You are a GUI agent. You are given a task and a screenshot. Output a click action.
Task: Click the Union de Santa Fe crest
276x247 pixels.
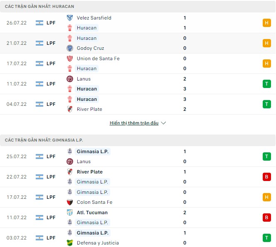70,59
